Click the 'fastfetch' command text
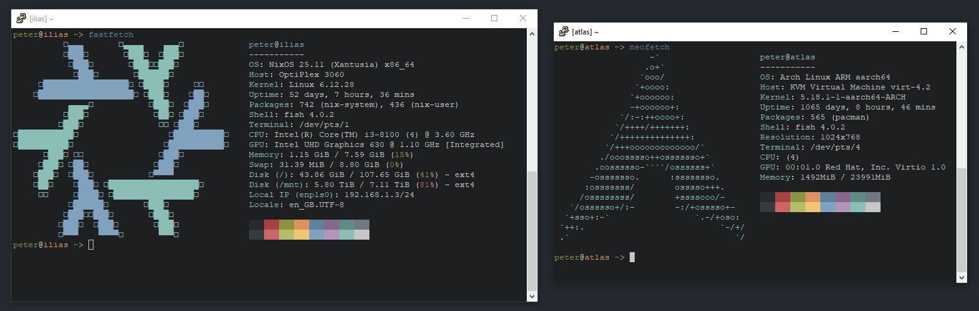979x311 pixels. (x=111, y=34)
